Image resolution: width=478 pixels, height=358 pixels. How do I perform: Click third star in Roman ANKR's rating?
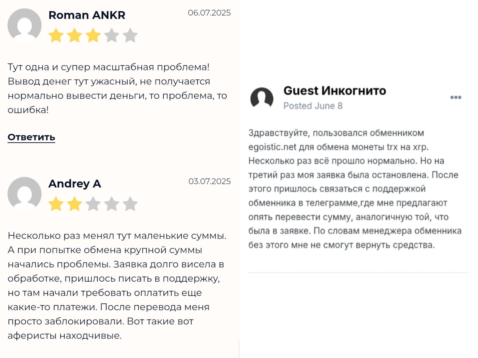[x=93, y=35]
